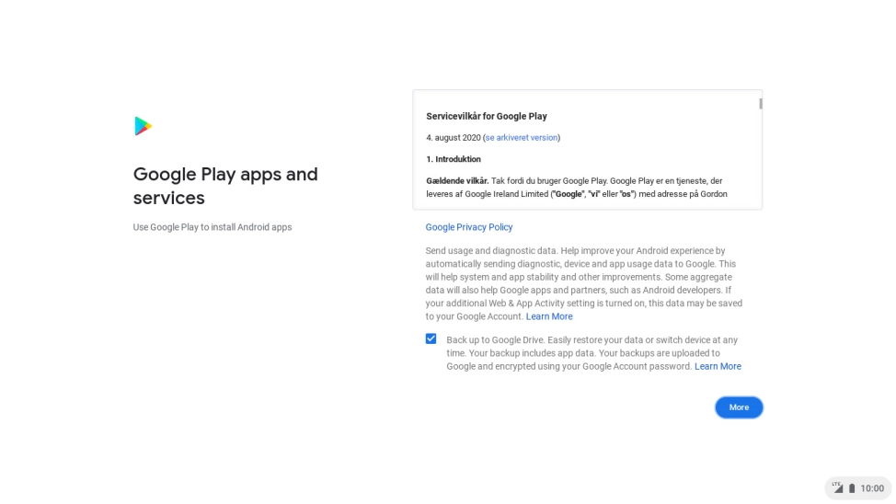Click the "Servicevilkår for Google Play" heading
This screenshot has height=504, width=896.
(487, 117)
